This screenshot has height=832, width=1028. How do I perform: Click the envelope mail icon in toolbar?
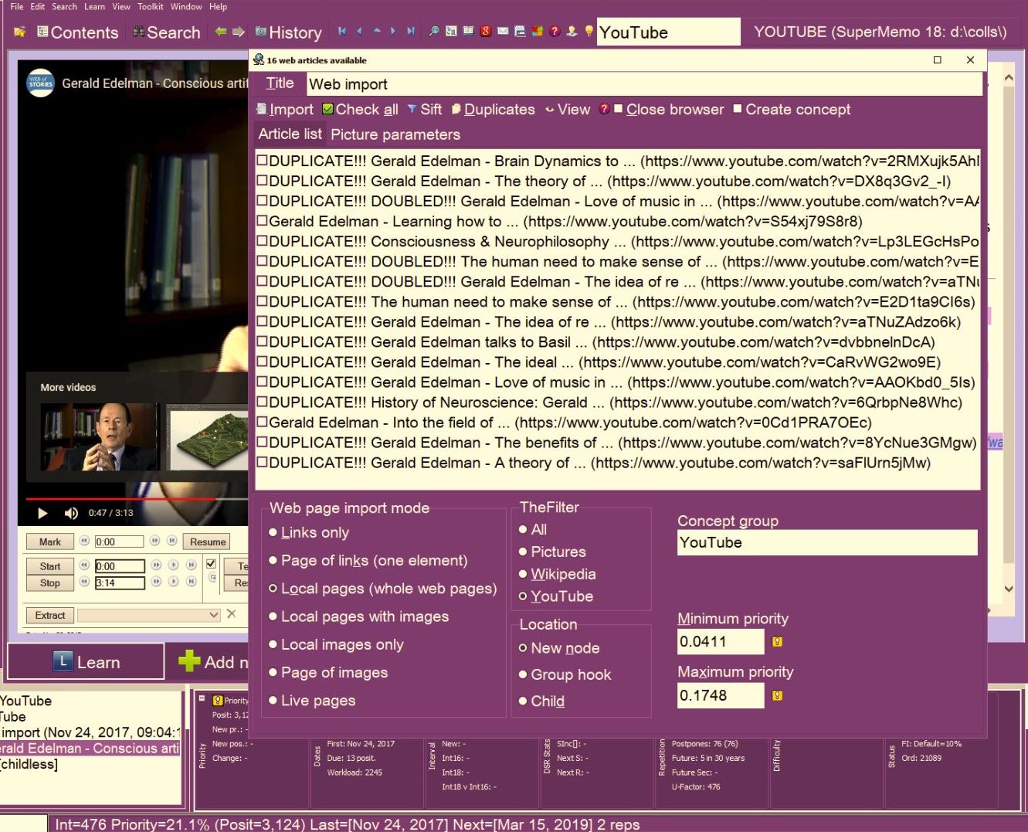pos(503,32)
